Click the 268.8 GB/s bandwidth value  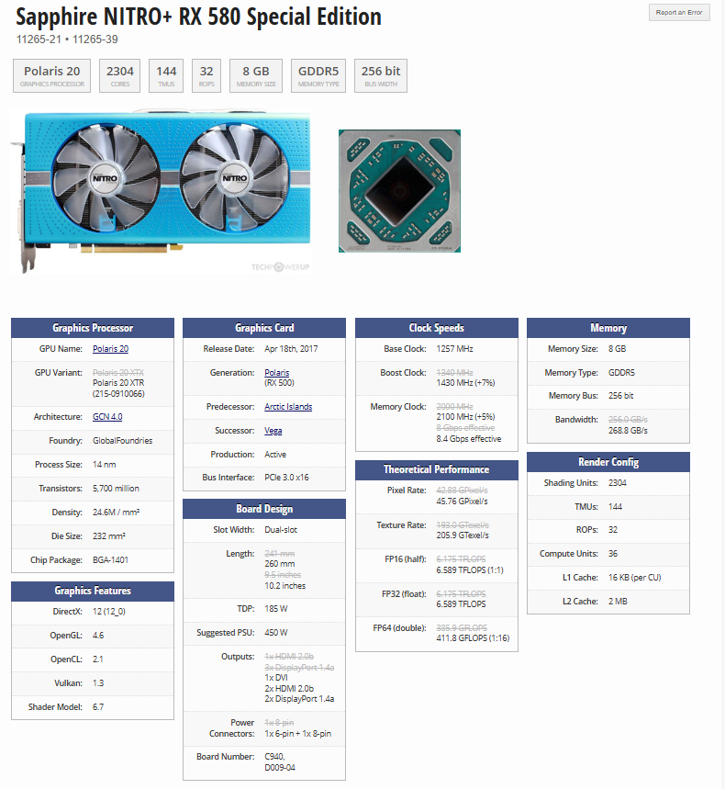pos(628,431)
